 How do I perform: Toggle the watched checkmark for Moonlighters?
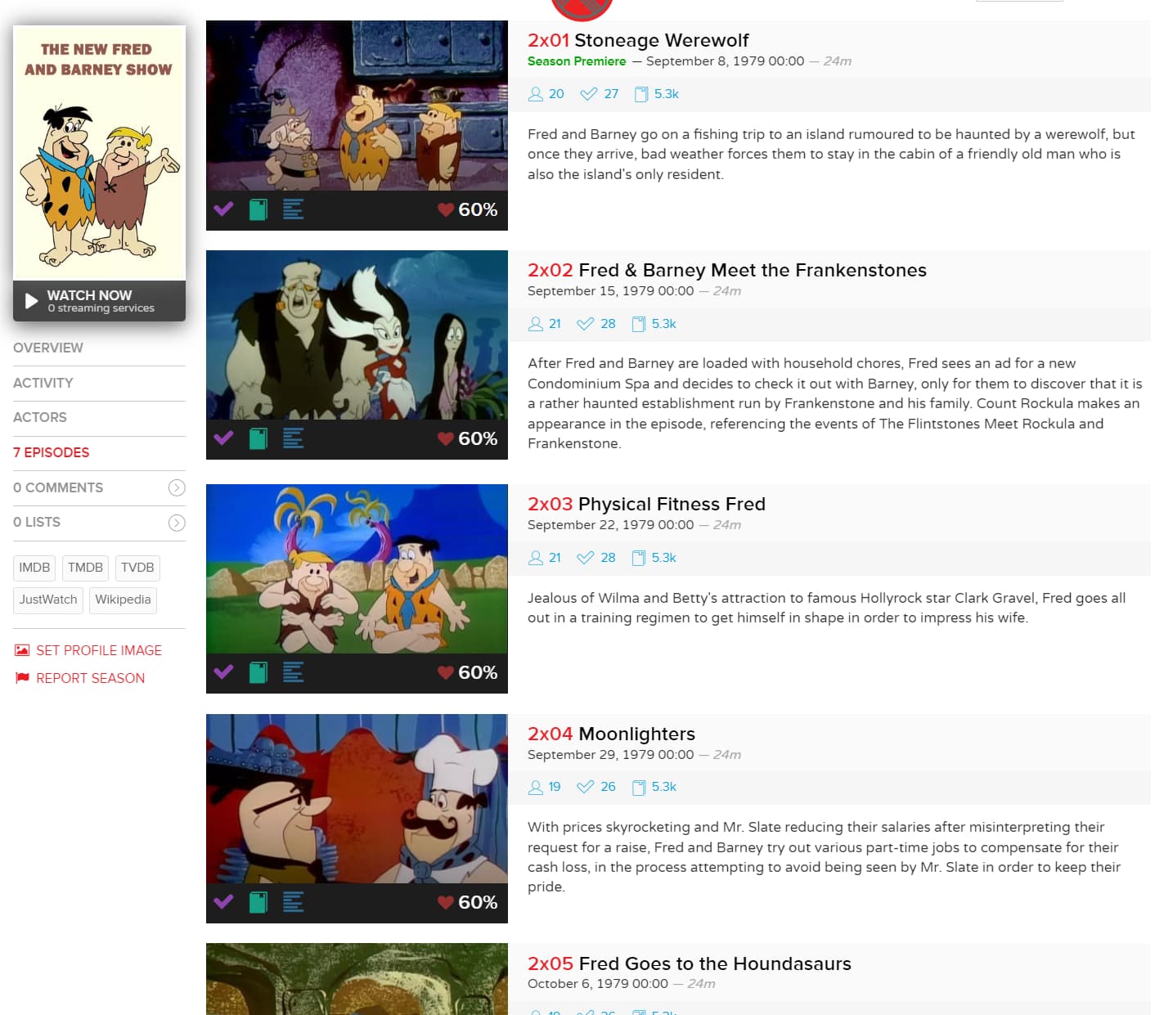pyautogui.click(x=223, y=902)
